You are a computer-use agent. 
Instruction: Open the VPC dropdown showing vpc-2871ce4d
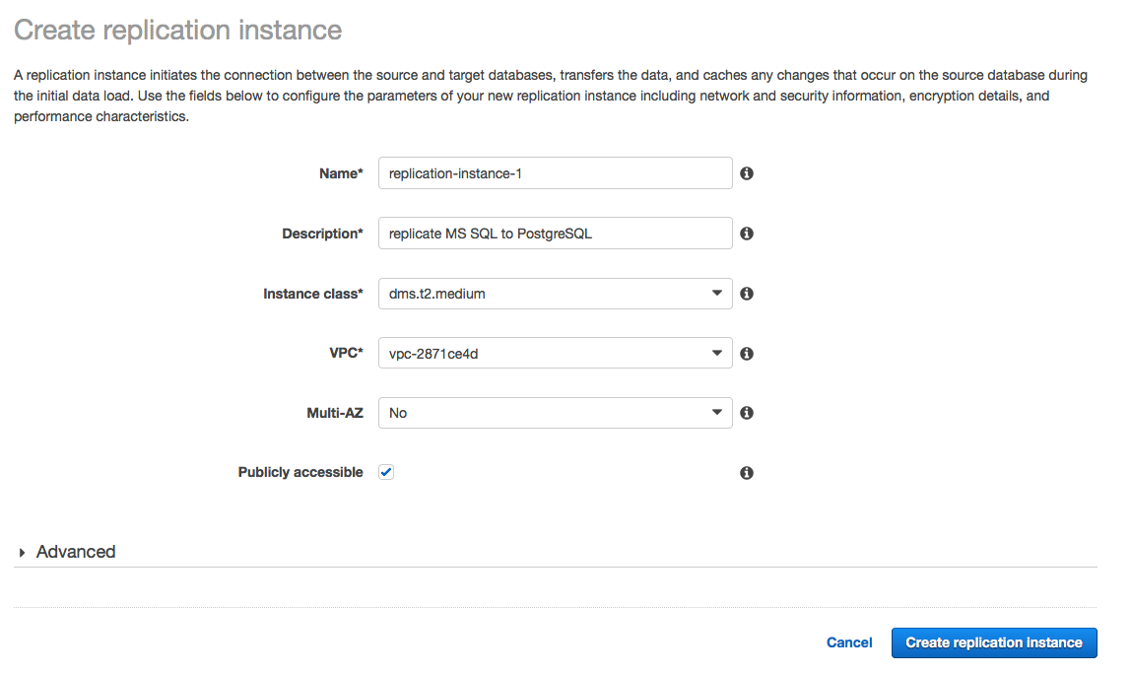[552, 353]
